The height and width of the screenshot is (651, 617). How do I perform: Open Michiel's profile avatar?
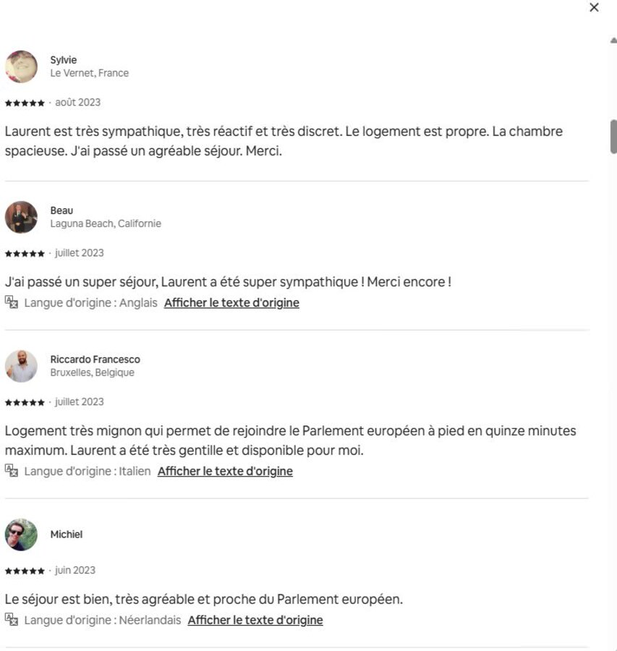pos(21,535)
